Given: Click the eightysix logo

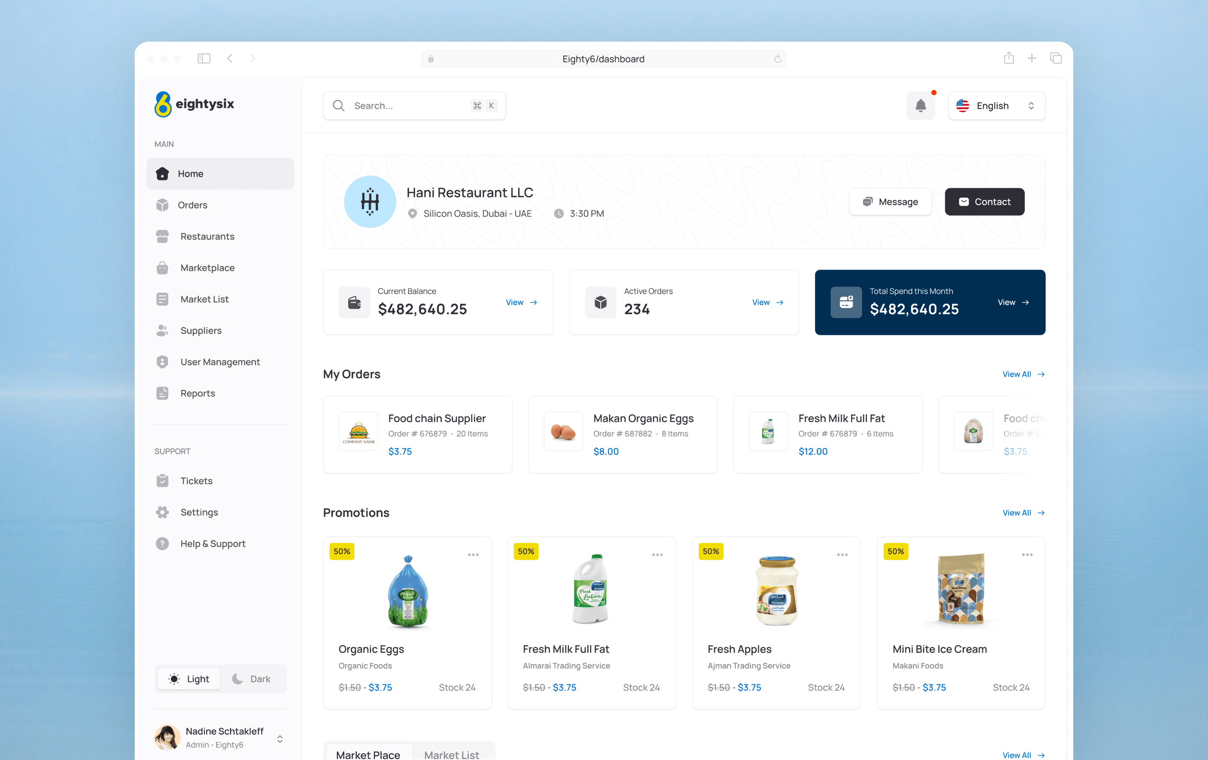Looking at the screenshot, I should coord(194,104).
